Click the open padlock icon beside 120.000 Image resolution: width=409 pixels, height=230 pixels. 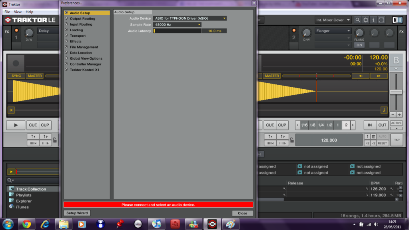tap(292, 140)
